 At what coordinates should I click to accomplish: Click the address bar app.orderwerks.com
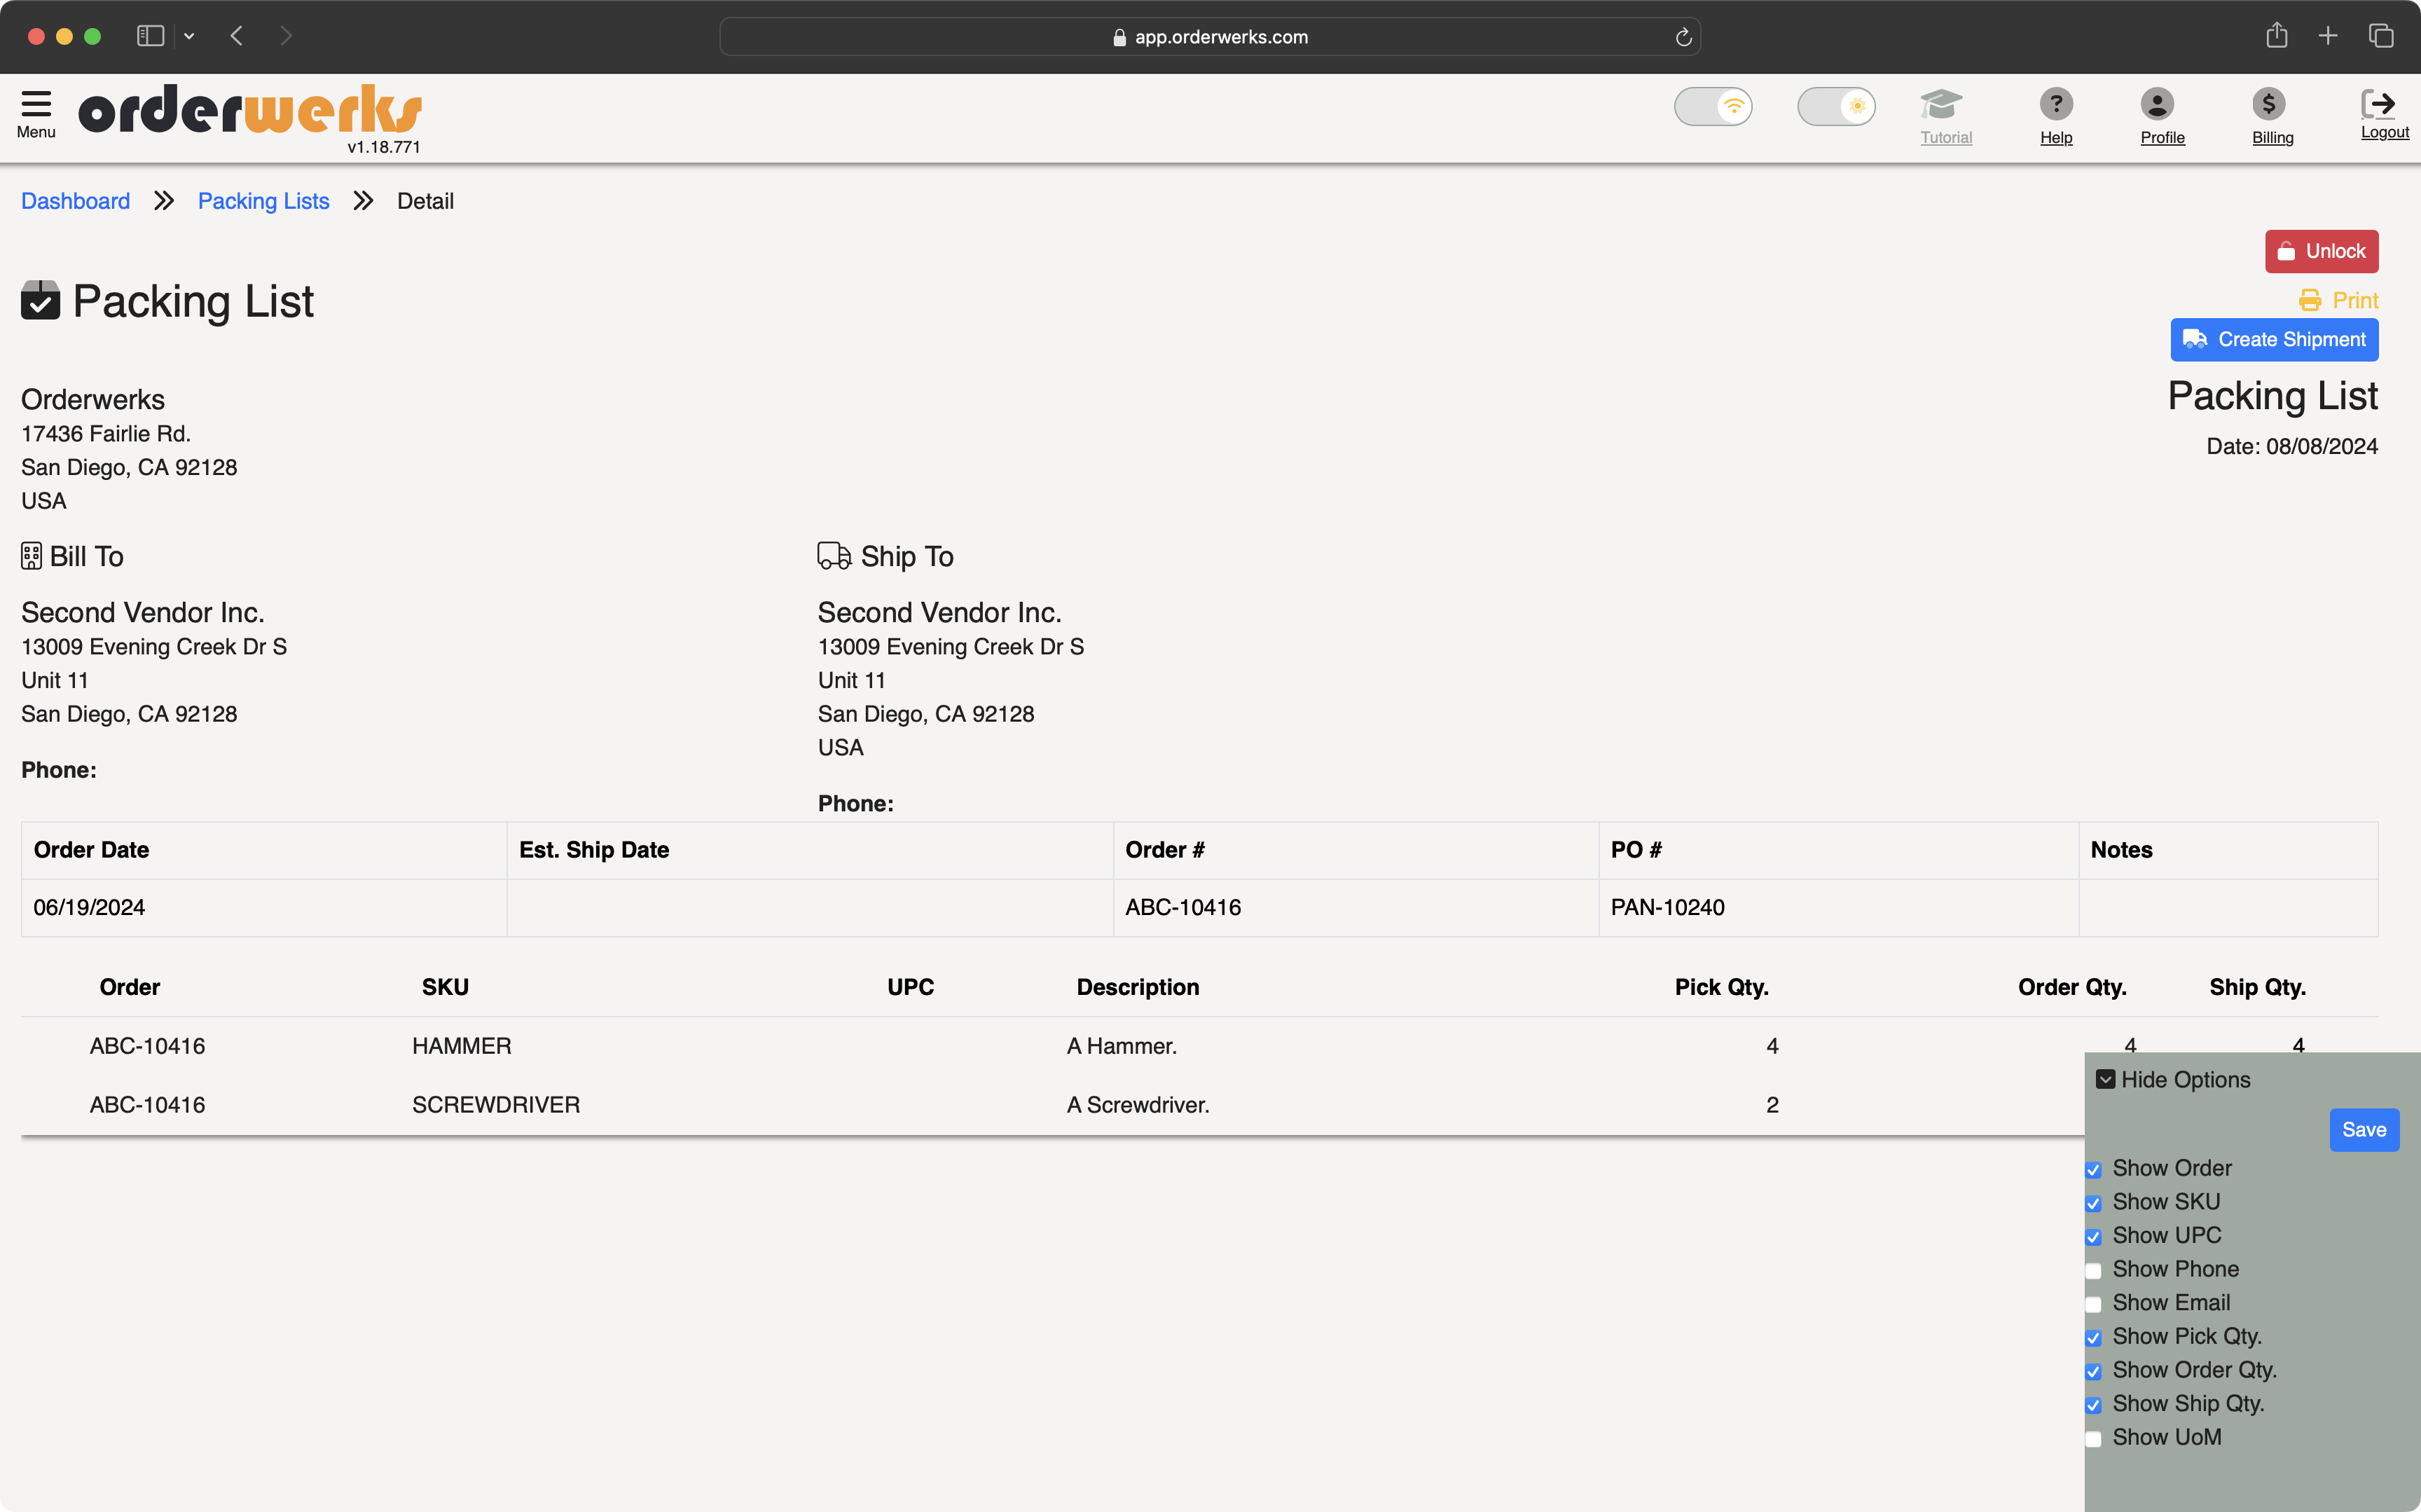click(1210, 37)
